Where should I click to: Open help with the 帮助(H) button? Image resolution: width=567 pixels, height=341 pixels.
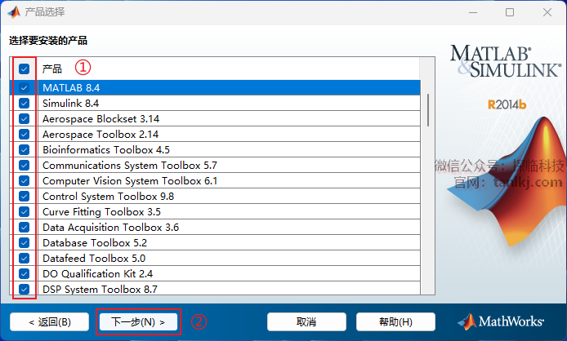395,322
